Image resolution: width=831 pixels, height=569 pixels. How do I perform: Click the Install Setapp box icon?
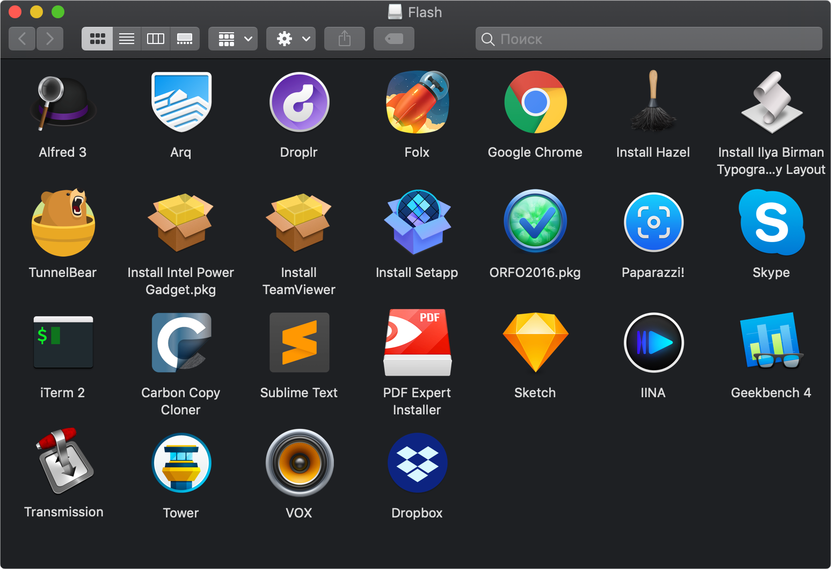click(x=418, y=222)
